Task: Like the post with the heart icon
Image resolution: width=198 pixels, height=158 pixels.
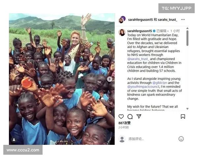Action: click(121, 117)
